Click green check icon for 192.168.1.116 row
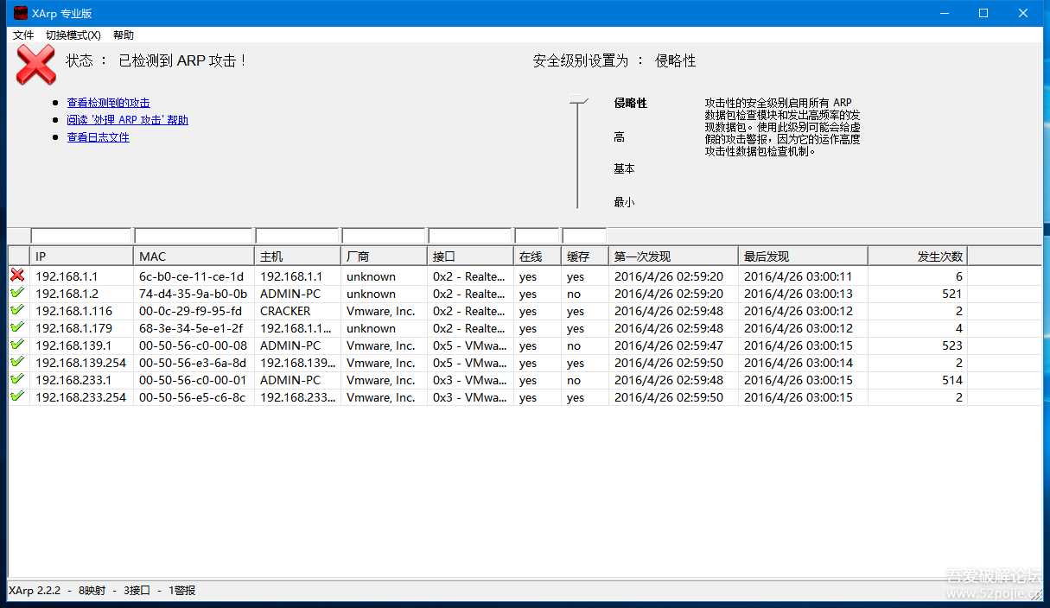The height and width of the screenshot is (608, 1050). point(17,310)
